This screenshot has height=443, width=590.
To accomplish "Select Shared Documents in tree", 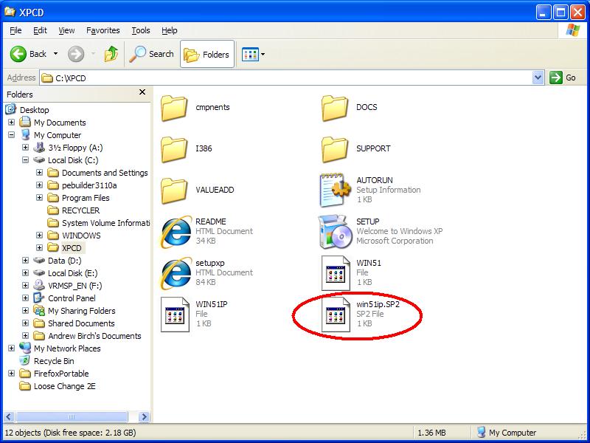I will [x=81, y=323].
